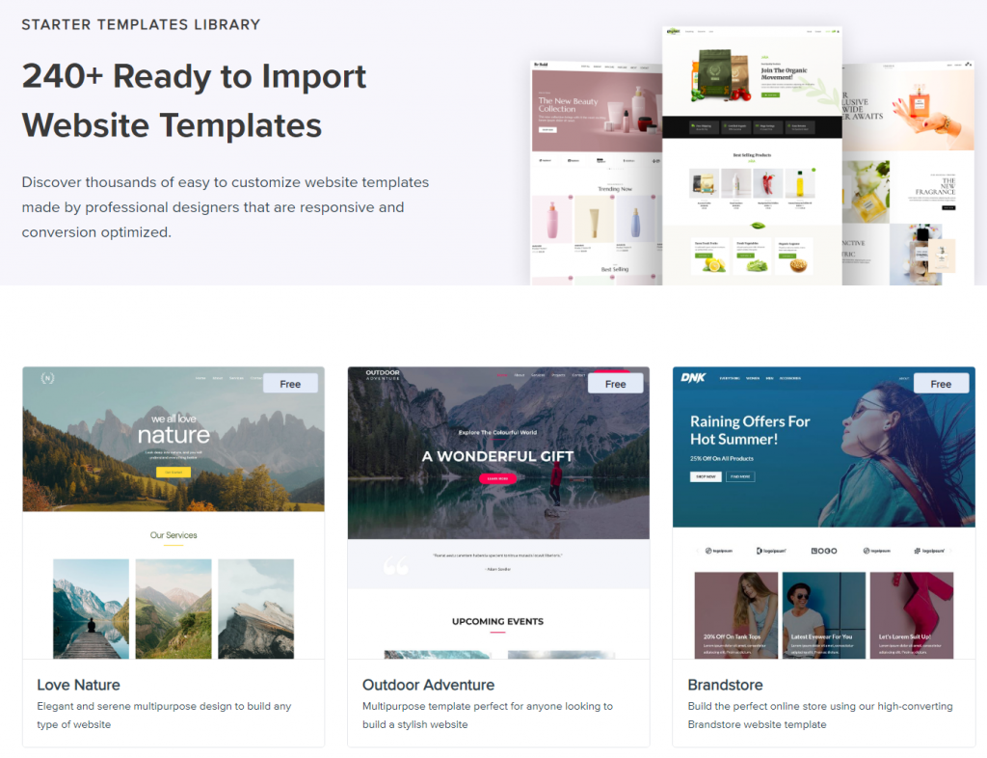Select the laurel N logo in Love Nature preview
Screen dimensions: 987x758
click(x=47, y=379)
